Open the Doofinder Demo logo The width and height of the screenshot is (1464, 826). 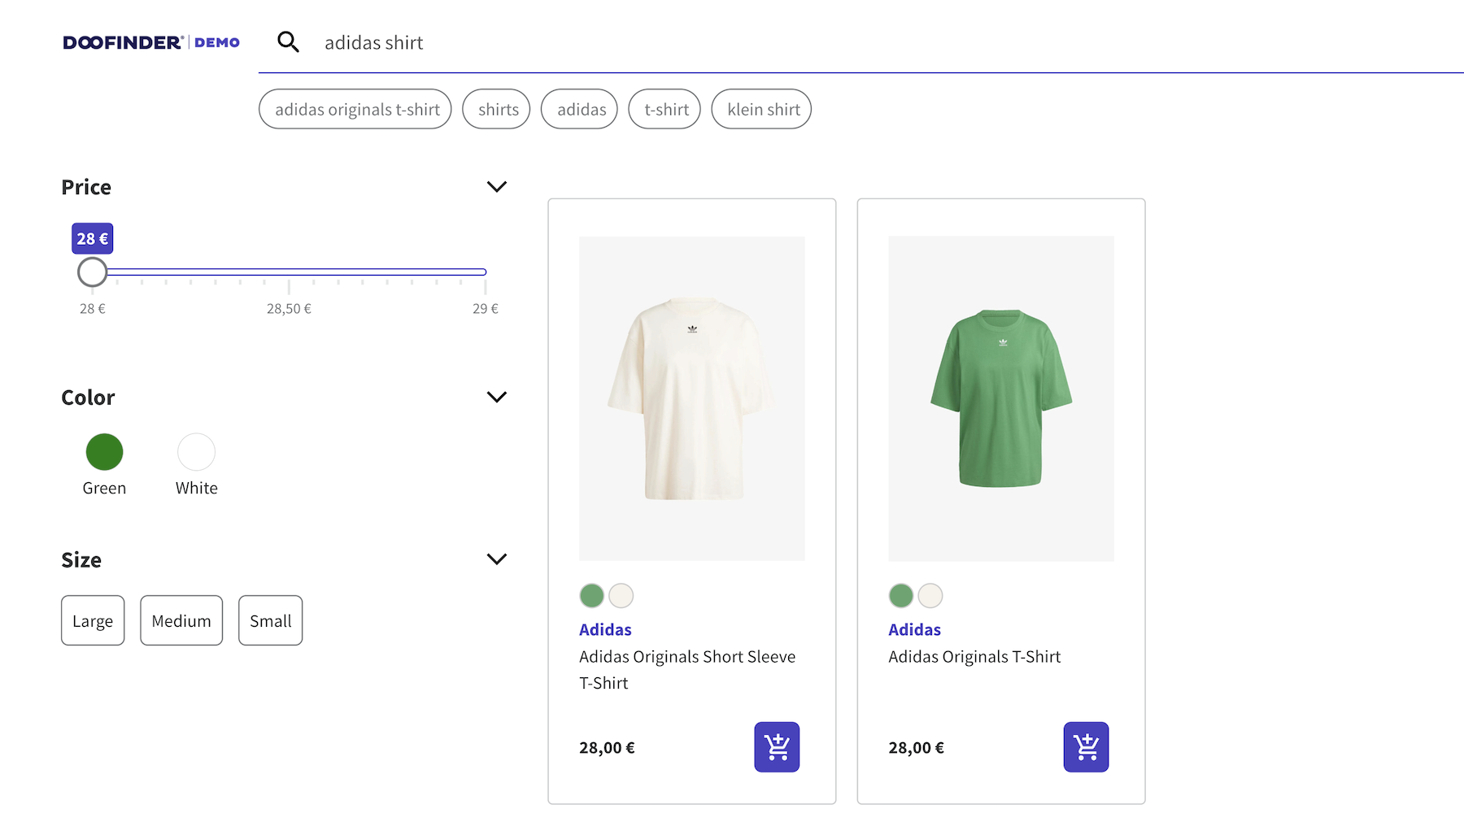[151, 42]
